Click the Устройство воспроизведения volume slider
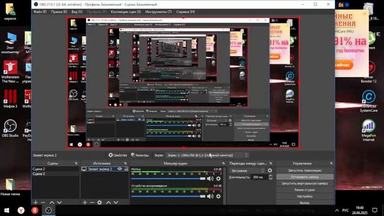The image size is (384, 216). tap(168, 196)
